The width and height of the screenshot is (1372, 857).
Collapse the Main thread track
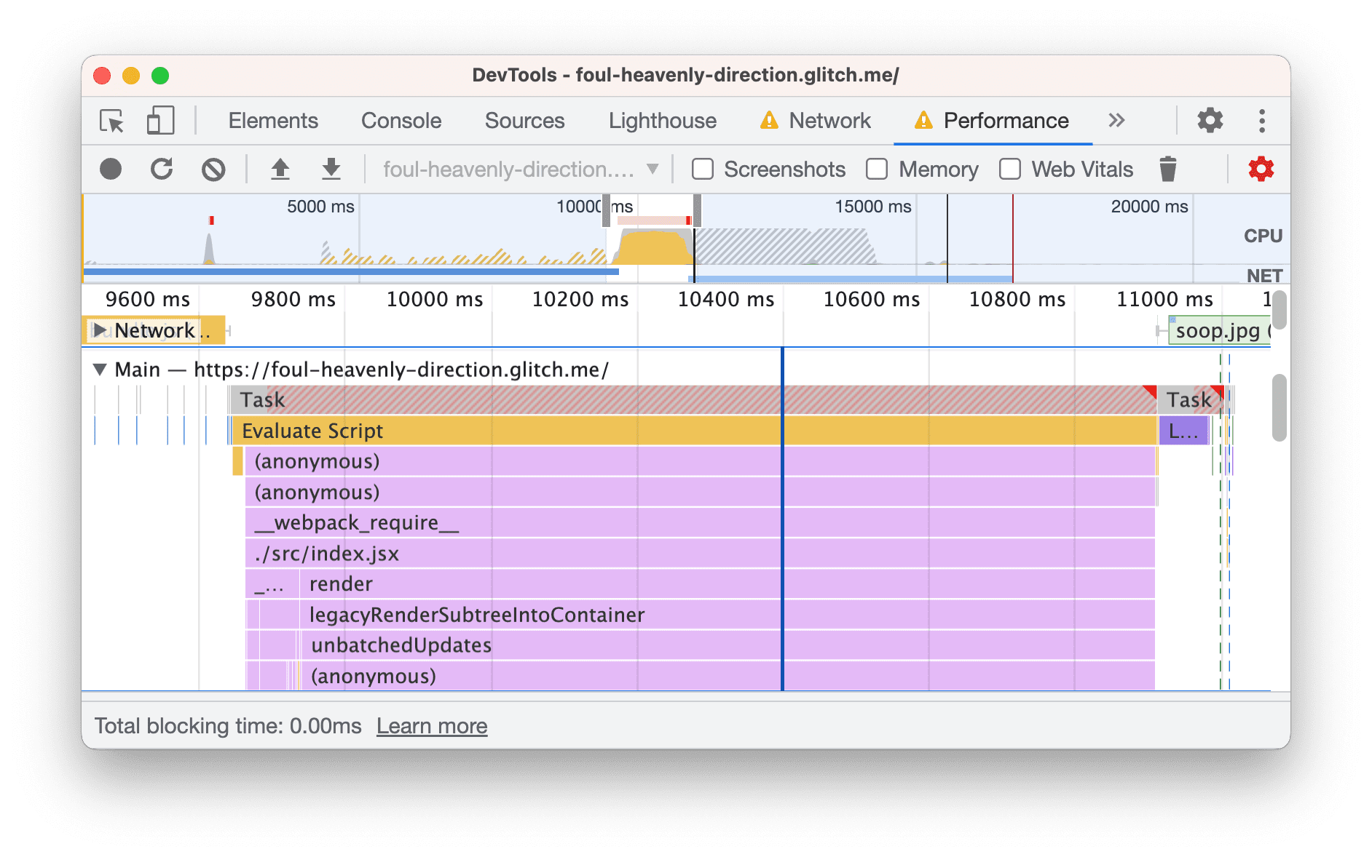pos(100,370)
